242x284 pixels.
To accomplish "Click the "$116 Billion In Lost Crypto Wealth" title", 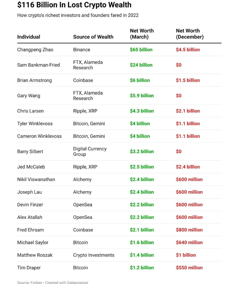I will (74, 5).
